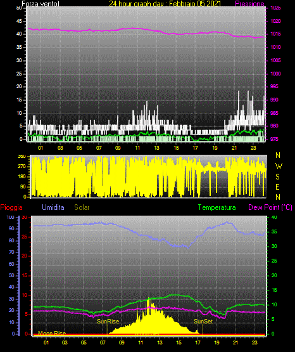The image size is (295, 352).
Task: Click hour 21 on wind graph axis
Action: tap(234, 148)
